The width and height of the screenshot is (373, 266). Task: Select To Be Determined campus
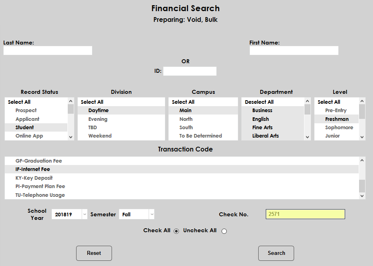coord(203,136)
